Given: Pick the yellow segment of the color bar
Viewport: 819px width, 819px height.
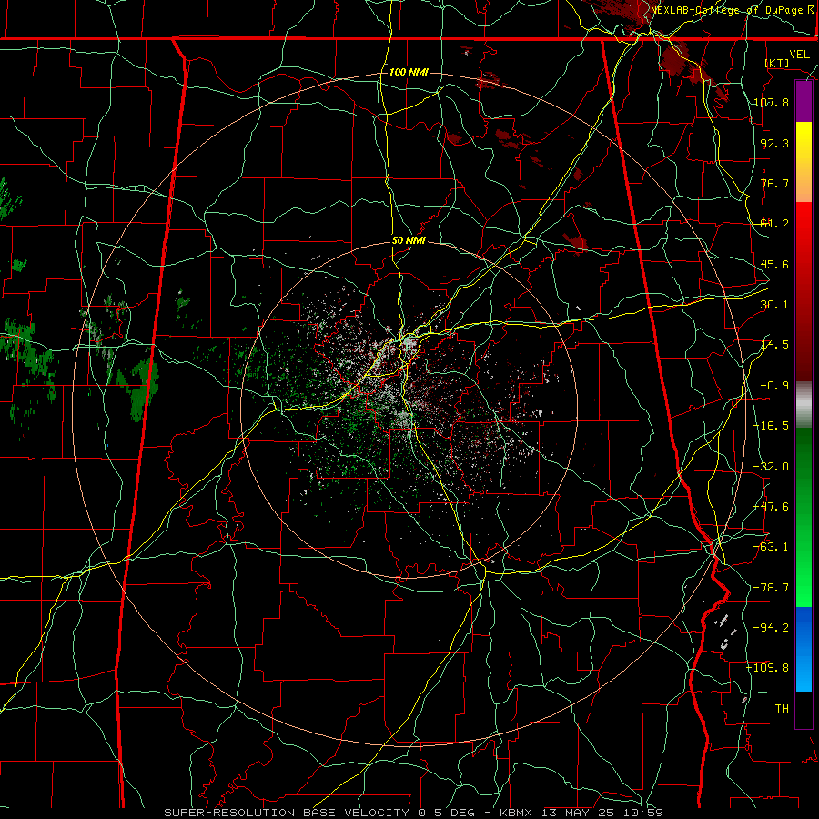Looking at the screenshot, I should point(804,162).
